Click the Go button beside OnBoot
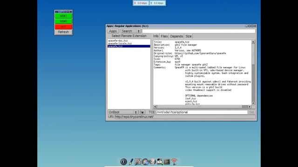The height and width of the screenshot is (167, 298). tap(142, 112)
